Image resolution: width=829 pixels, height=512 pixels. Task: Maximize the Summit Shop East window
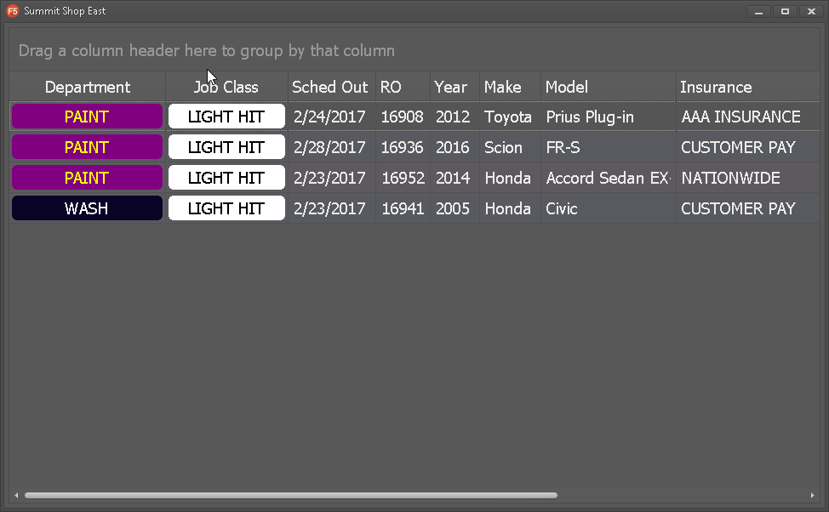point(785,11)
